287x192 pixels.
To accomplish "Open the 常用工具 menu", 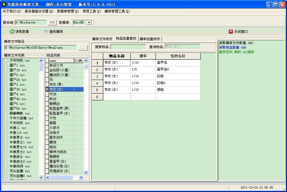I will [x=91, y=11].
